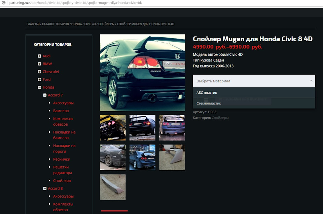
Task: Open the Chevrolet category link
Action: [x=51, y=72]
